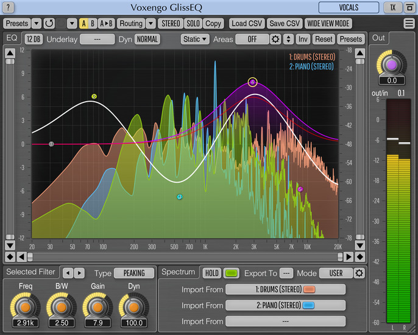The width and height of the screenshot is (418, 335).
Task: Select filter control point 5
Action: click(x=300, y=189)
